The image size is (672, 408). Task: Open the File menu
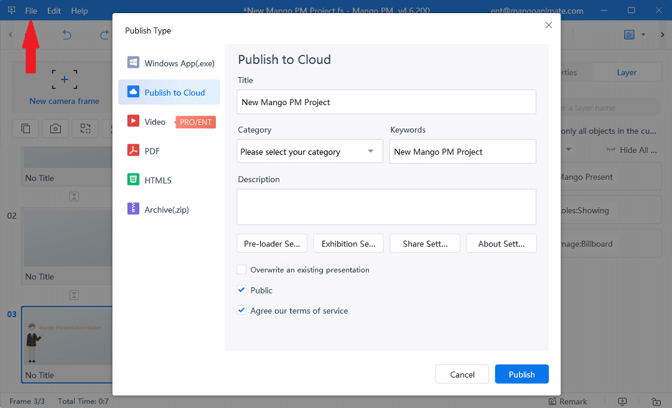[x=31, y=11]
